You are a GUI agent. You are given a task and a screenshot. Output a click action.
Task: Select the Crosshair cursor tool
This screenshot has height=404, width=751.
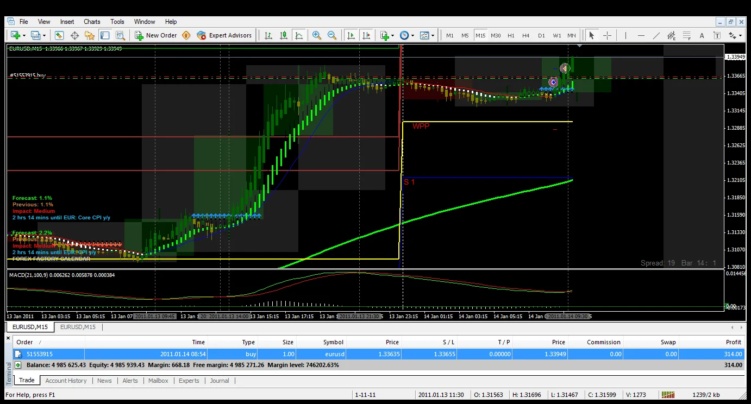click(x=607, y=35)
